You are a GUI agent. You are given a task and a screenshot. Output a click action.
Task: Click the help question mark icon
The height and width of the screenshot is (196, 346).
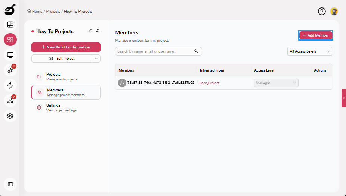pyautogui.click(x=322, y=11)
